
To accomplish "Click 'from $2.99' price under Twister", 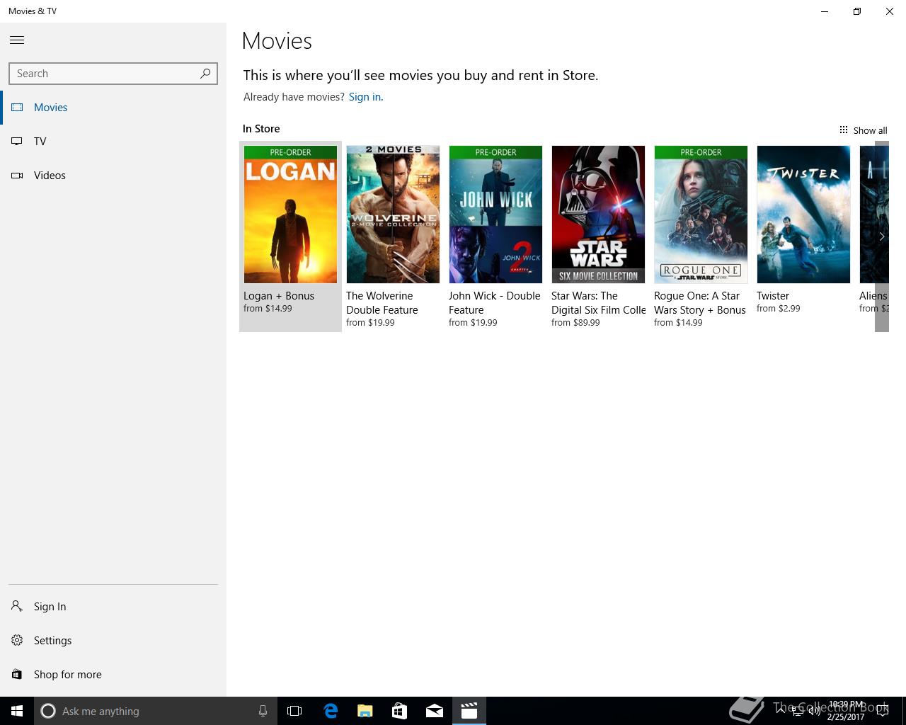I will pos(779,309).
